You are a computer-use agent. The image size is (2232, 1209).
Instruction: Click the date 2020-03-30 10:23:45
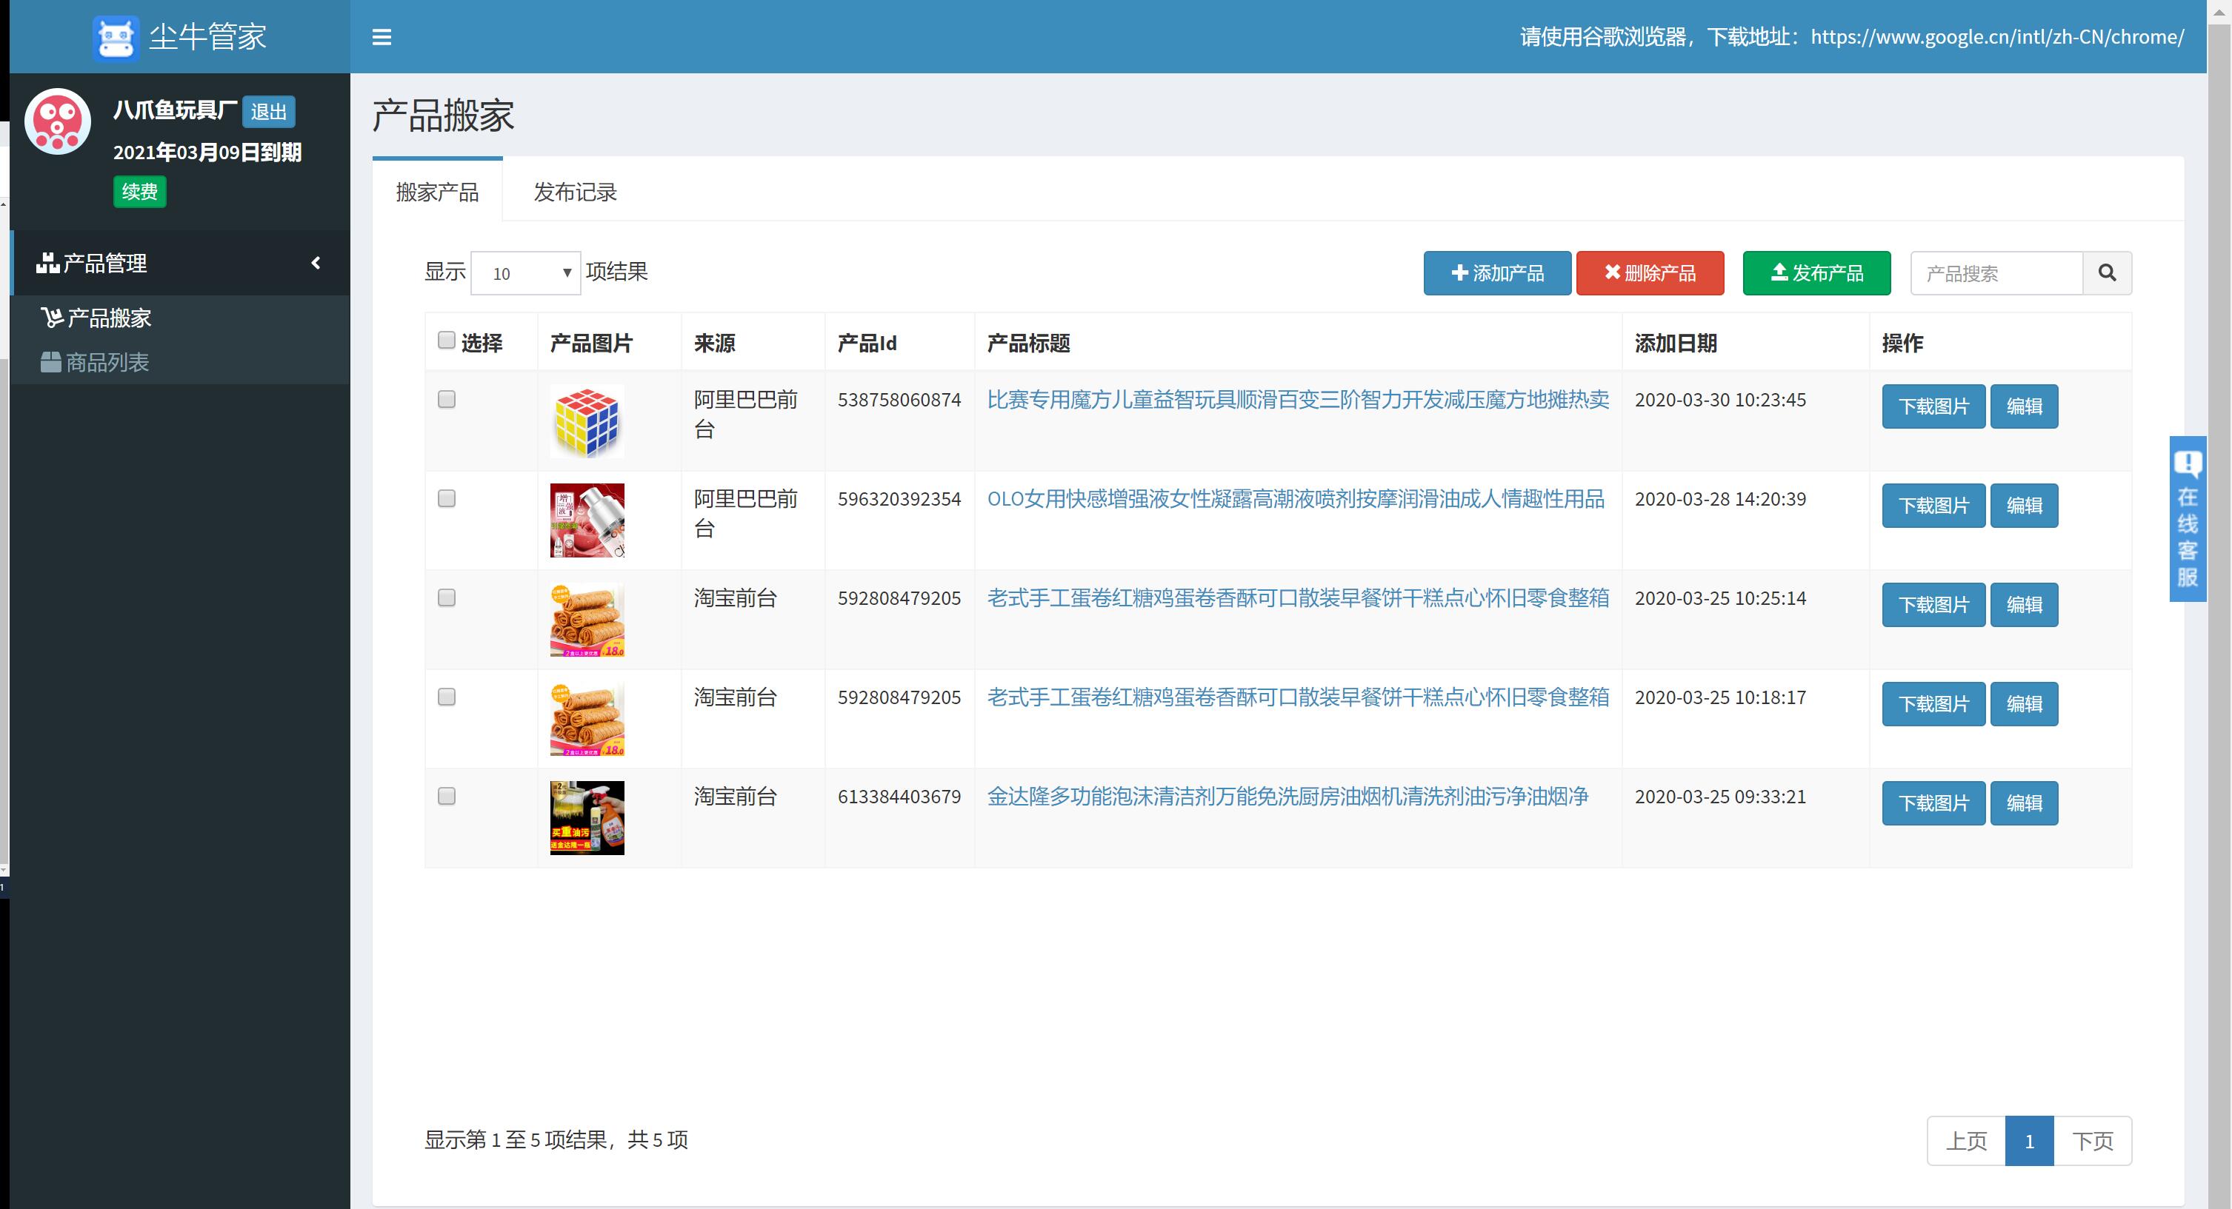coord(1720,399)
